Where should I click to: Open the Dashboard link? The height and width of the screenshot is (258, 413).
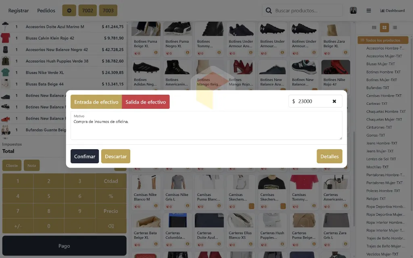(392, 10)
